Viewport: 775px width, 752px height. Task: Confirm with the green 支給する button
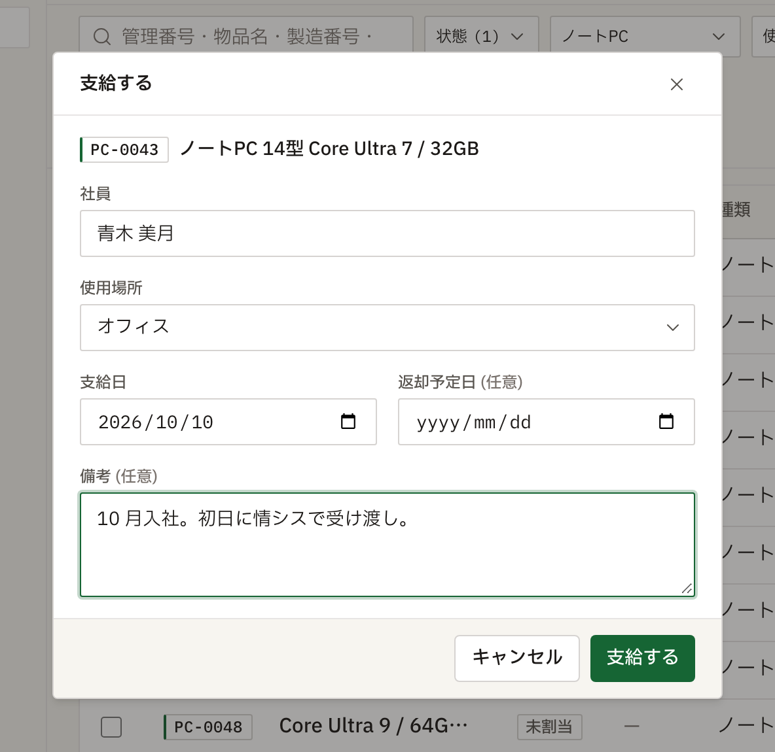click(x=642, y=658)
